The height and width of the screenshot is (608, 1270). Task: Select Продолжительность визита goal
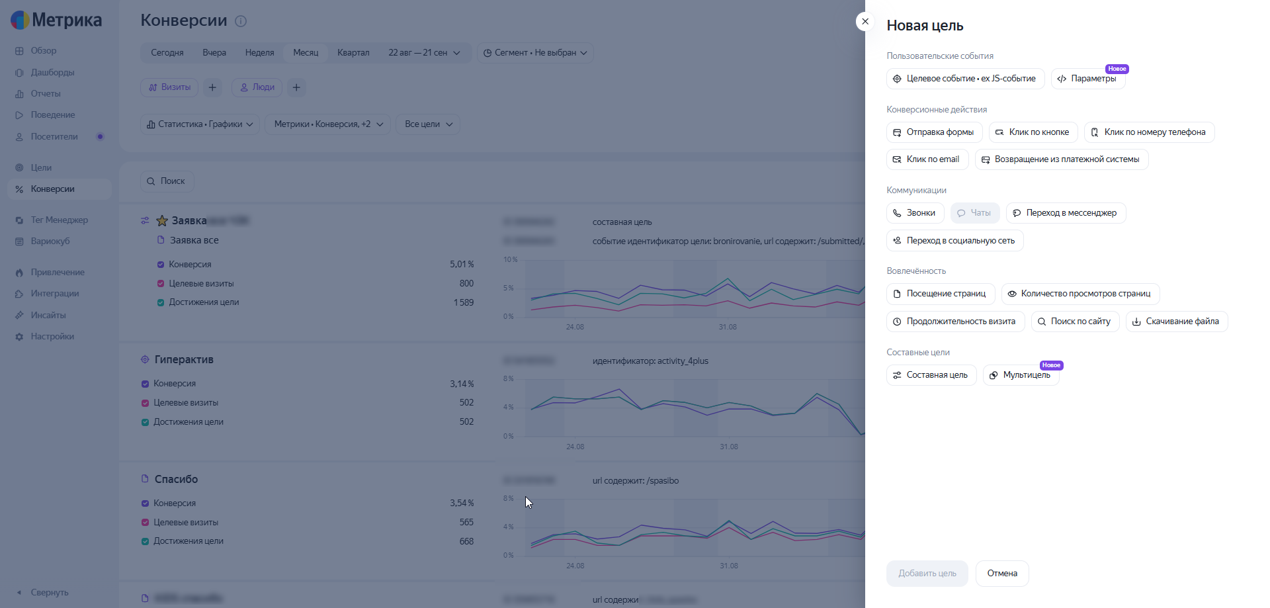pyautogui.click(x=955, y=322)
